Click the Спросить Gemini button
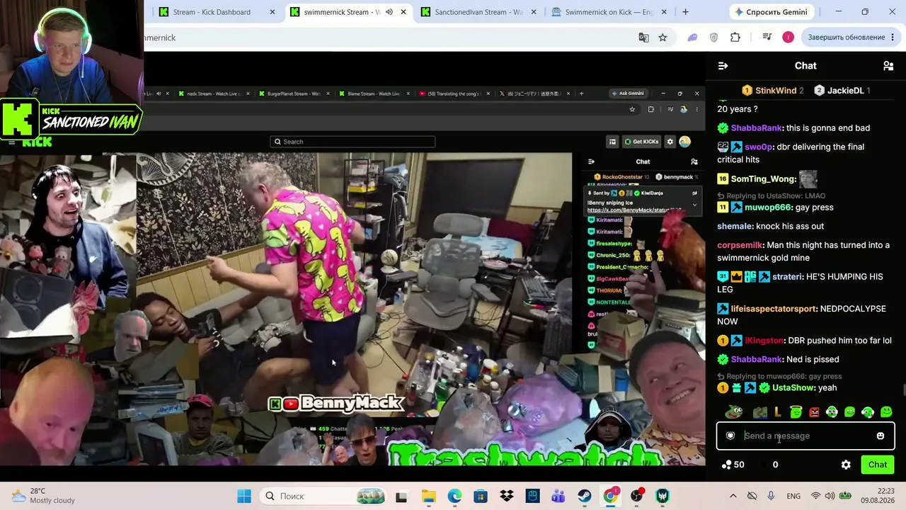 (770, 12)
